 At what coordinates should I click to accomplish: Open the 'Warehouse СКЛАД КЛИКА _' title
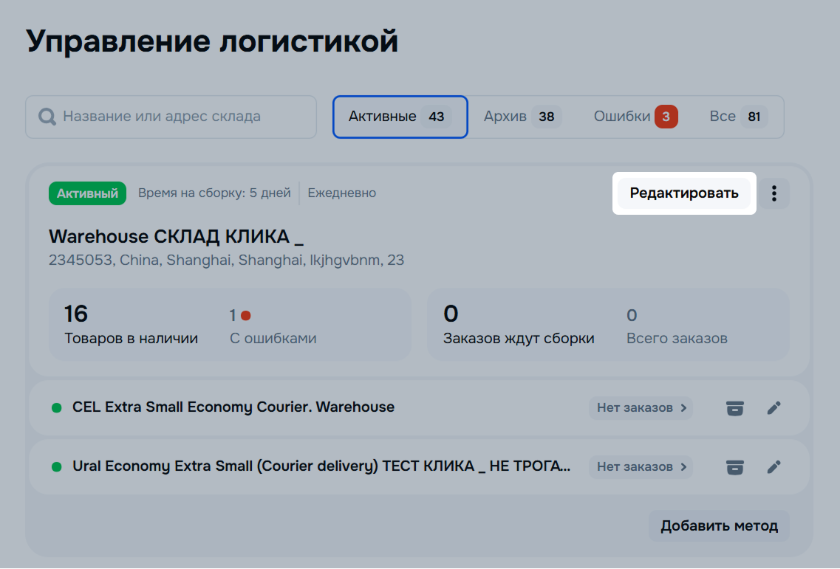pyautogui.click(x=177, y=237)
